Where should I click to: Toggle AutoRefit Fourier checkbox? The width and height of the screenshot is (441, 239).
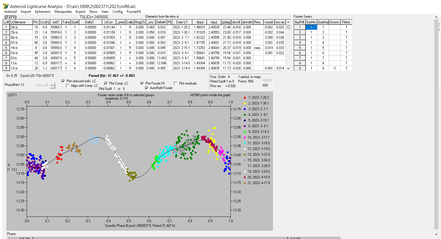point(147,88)
